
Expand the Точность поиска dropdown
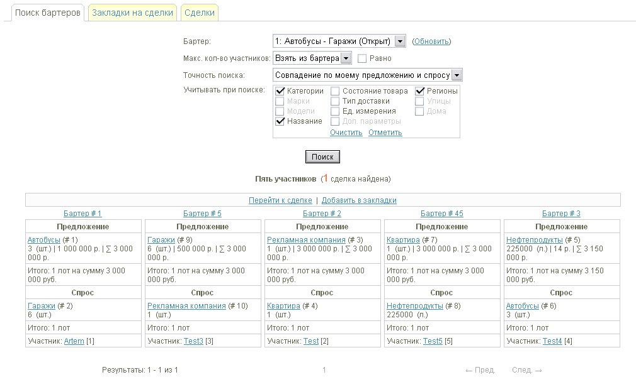(x=457, y=75)
